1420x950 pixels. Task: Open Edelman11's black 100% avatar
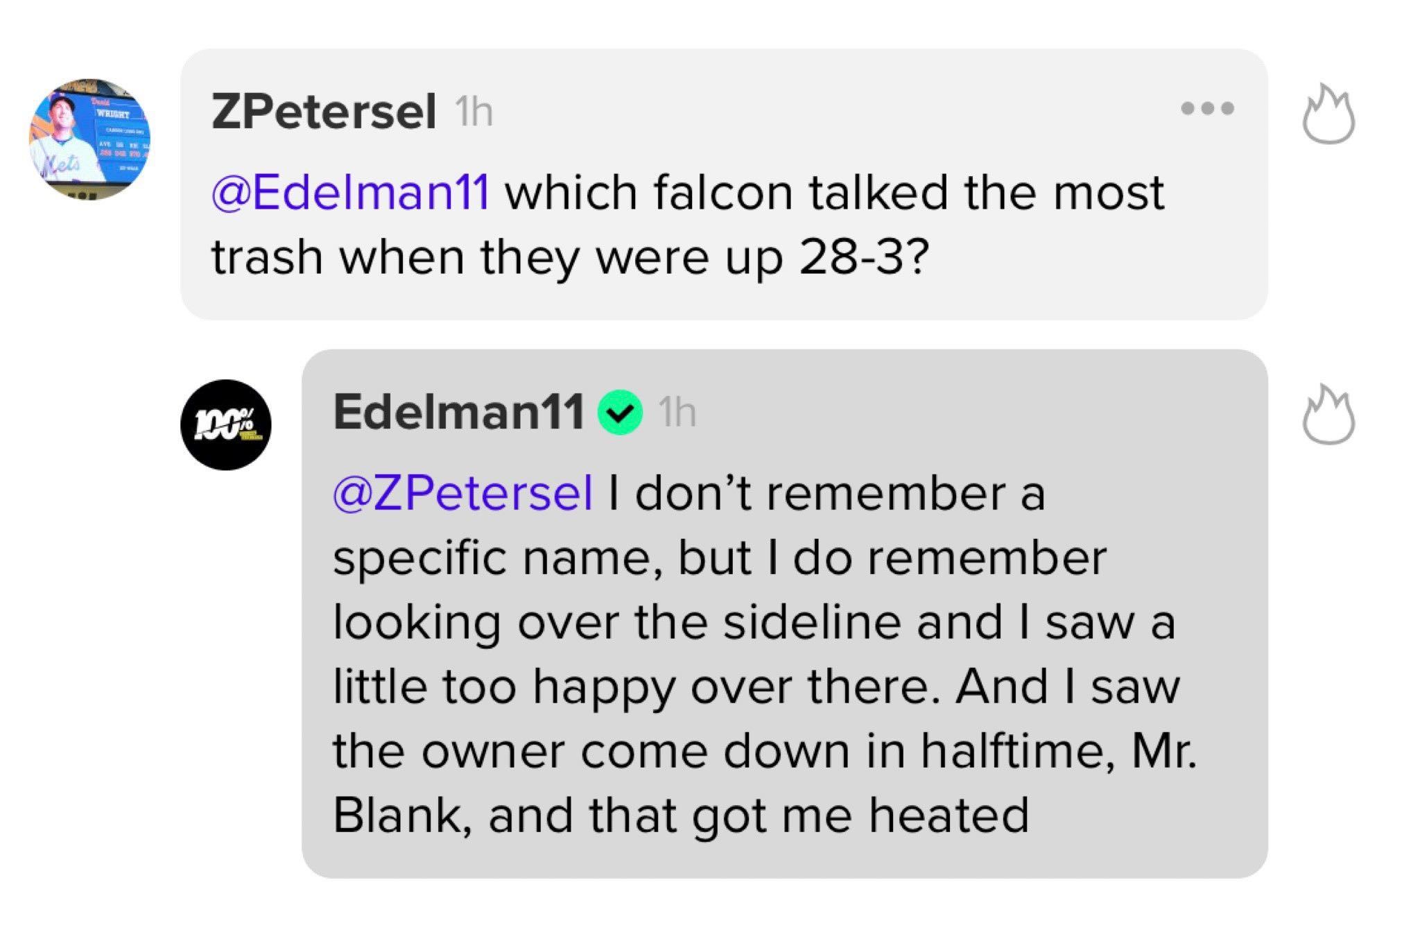(225, 424)
